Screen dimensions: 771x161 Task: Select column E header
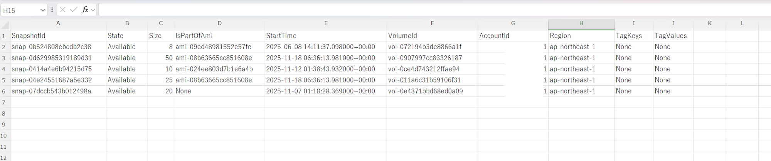(x=326, y=23)
